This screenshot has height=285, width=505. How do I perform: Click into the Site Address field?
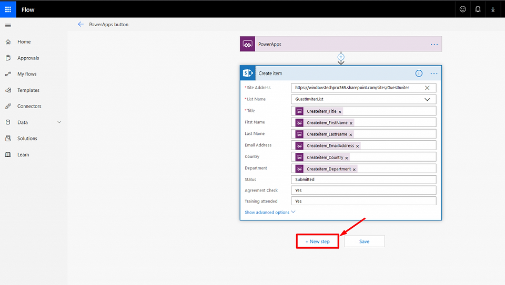coord(363,88)
